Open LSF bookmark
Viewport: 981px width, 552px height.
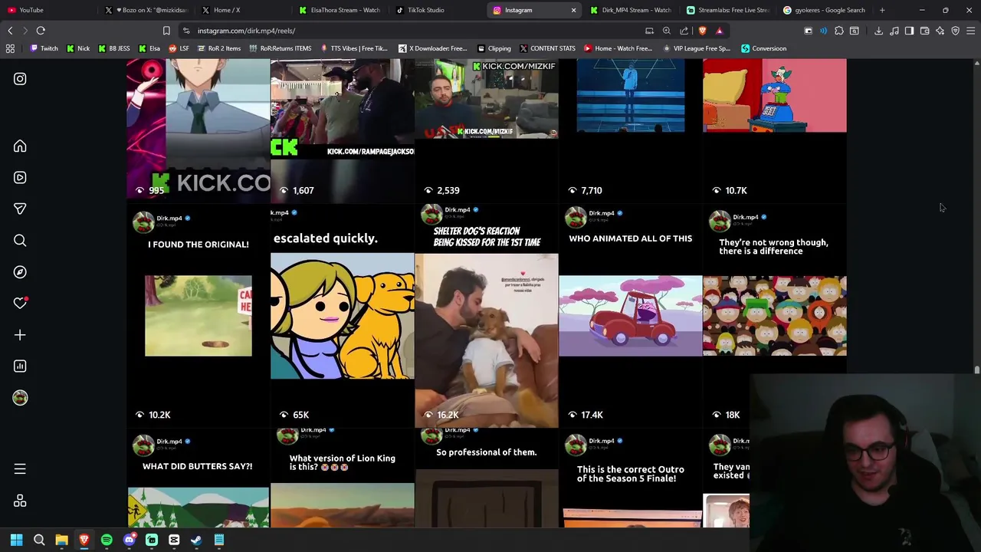tap(179, 48)
